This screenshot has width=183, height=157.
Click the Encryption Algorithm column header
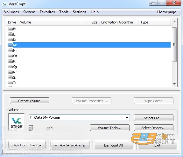point(119,22)
